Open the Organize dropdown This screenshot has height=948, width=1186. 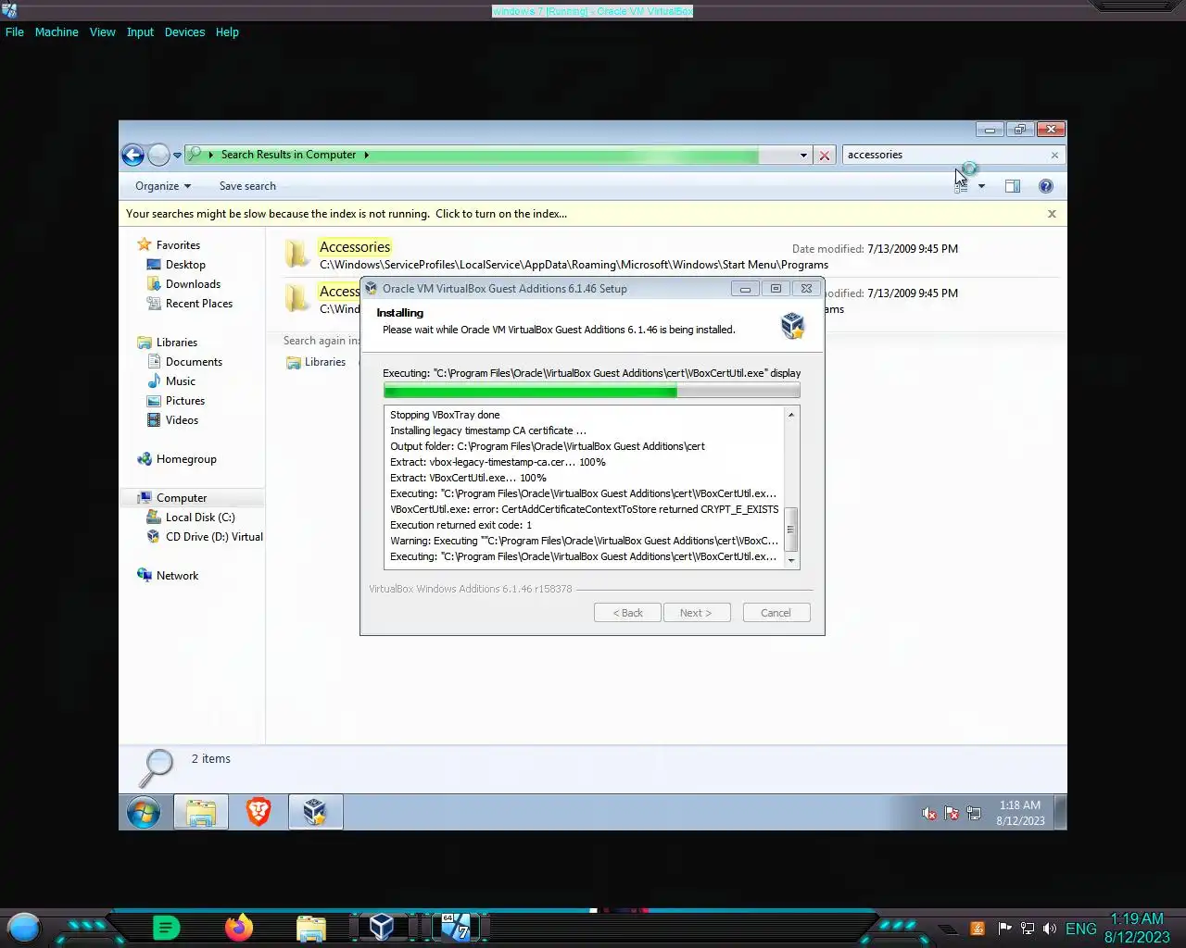tap(163, 186)
